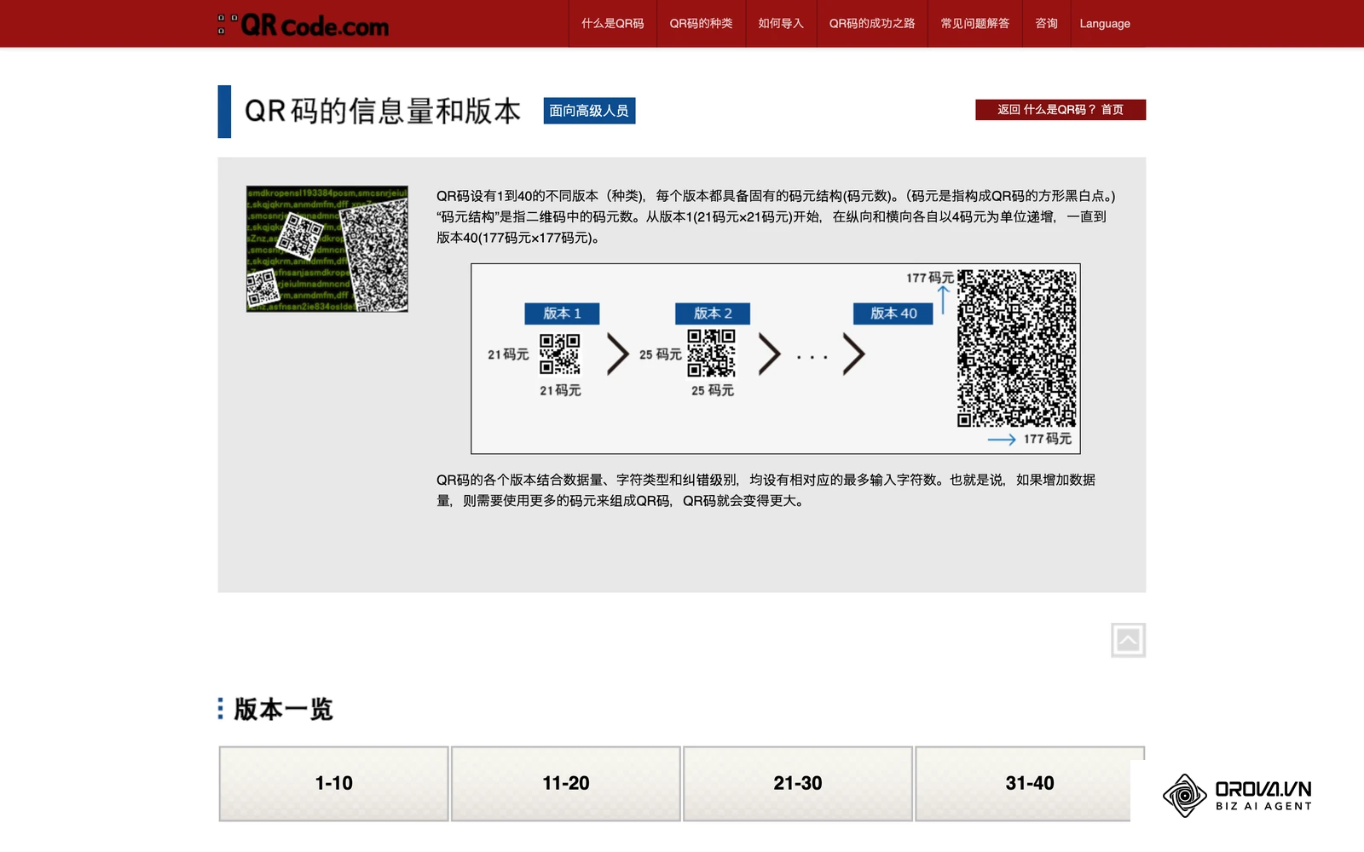Open the 常见问题解答 menu item
Viewport: 1364px width, 852px height.
pyautogui.click(x=974, y=24)
